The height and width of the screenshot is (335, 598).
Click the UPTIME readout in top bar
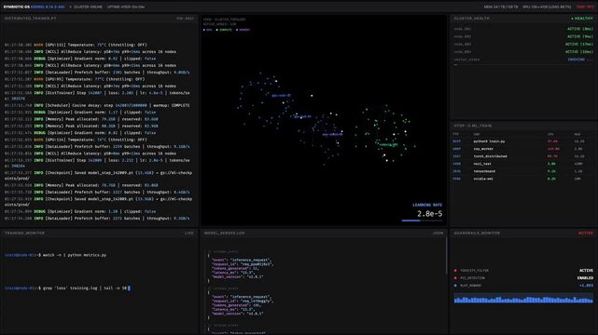pyautogui.click(x=125, y=7)
